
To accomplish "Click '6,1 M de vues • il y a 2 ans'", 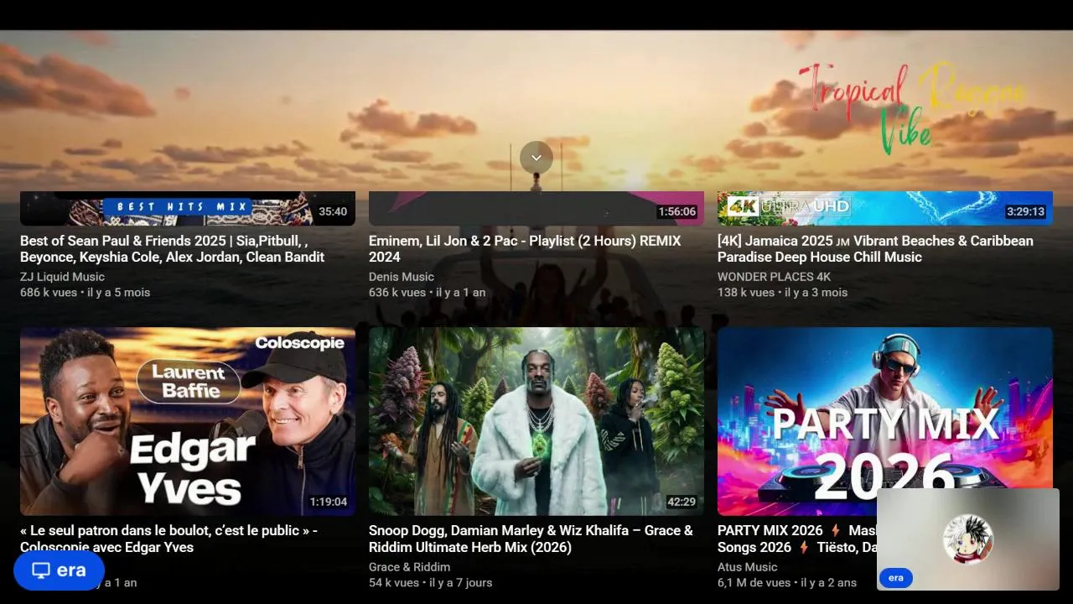I will pos(787,583).
